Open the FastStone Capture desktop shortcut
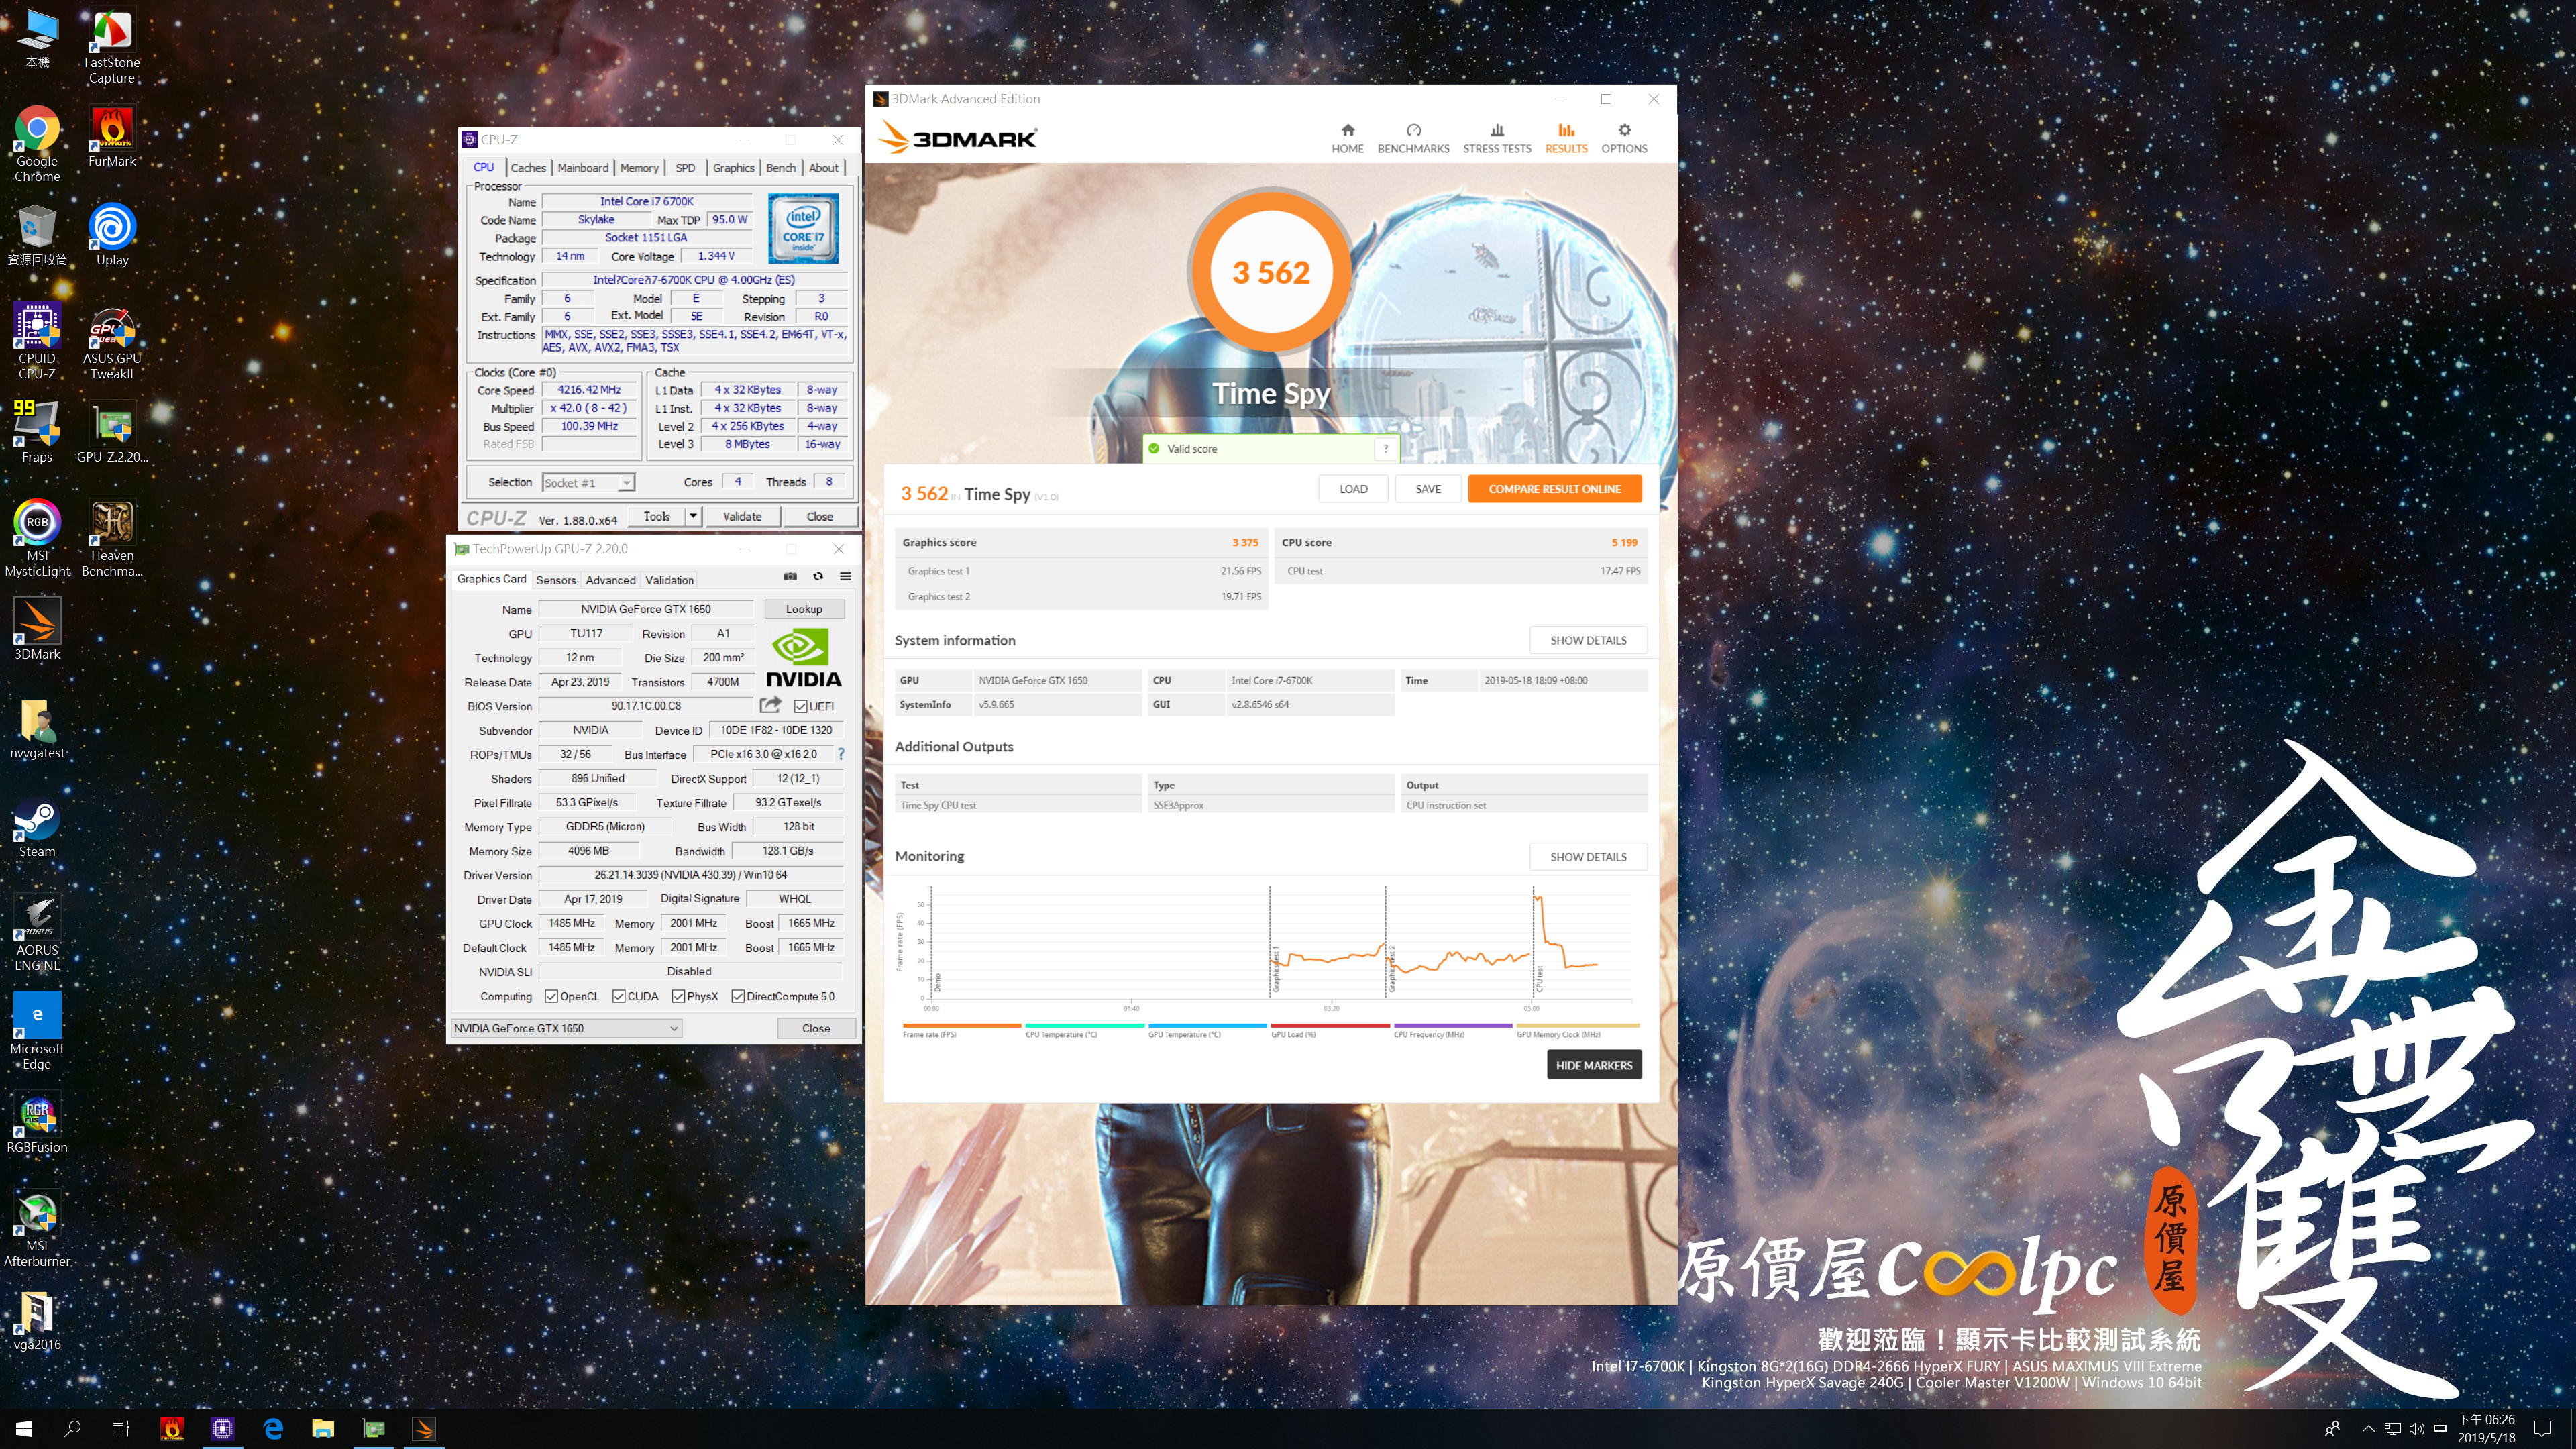Screen dimensions: 2576x1449 coord(112,45)
